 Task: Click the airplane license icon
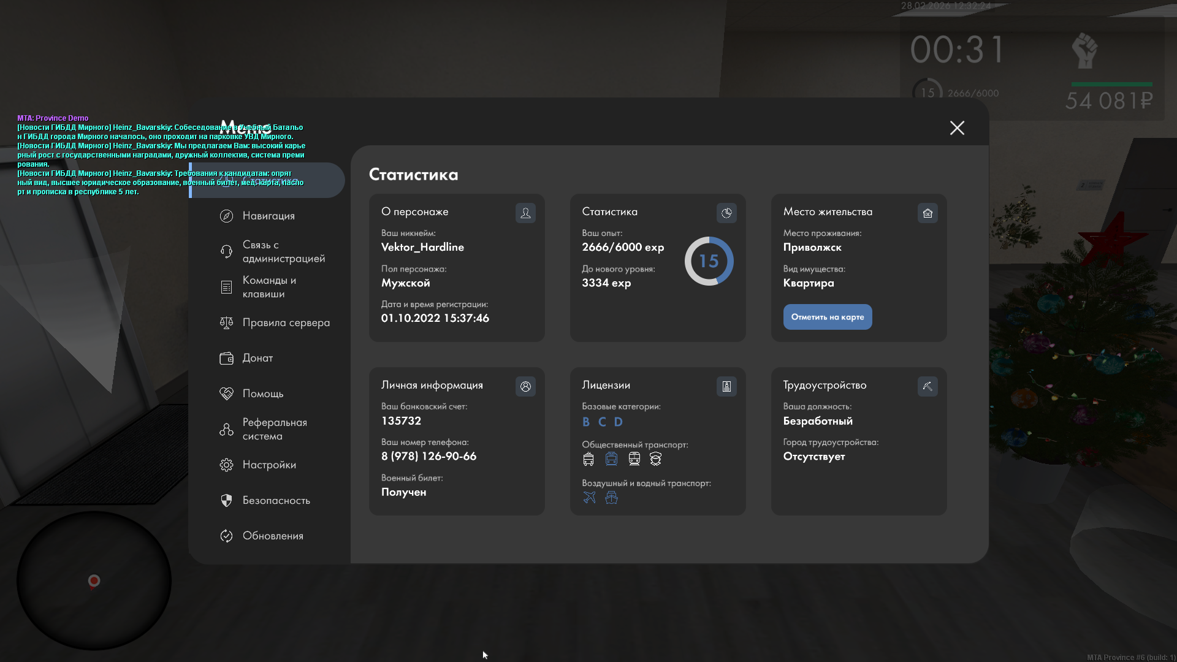tap(589, 498)
